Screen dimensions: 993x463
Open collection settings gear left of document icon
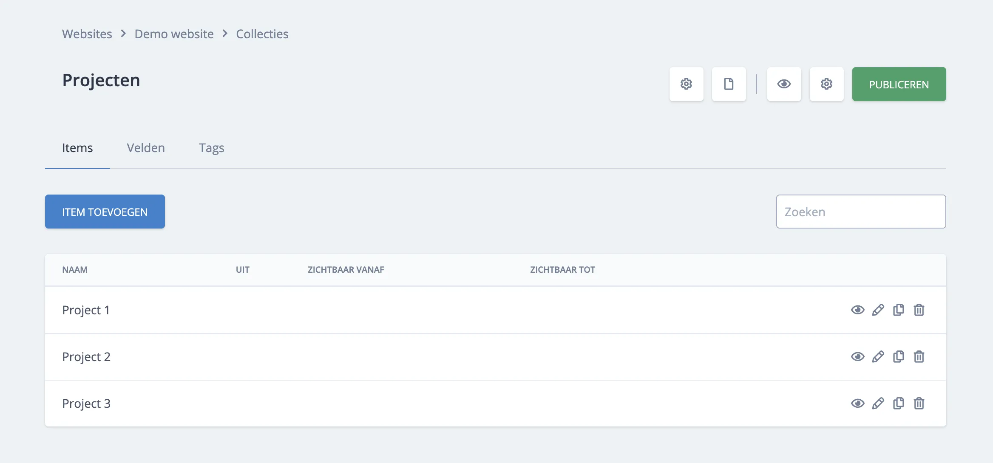pos(686,84)
